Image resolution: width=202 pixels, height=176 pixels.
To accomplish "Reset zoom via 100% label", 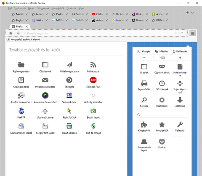I will (162, 57).
